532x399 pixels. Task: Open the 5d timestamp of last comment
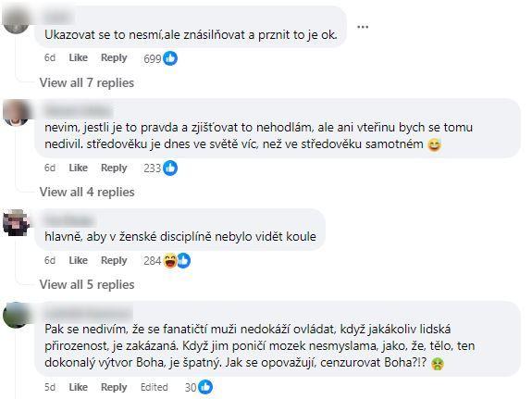click(50, 387)
